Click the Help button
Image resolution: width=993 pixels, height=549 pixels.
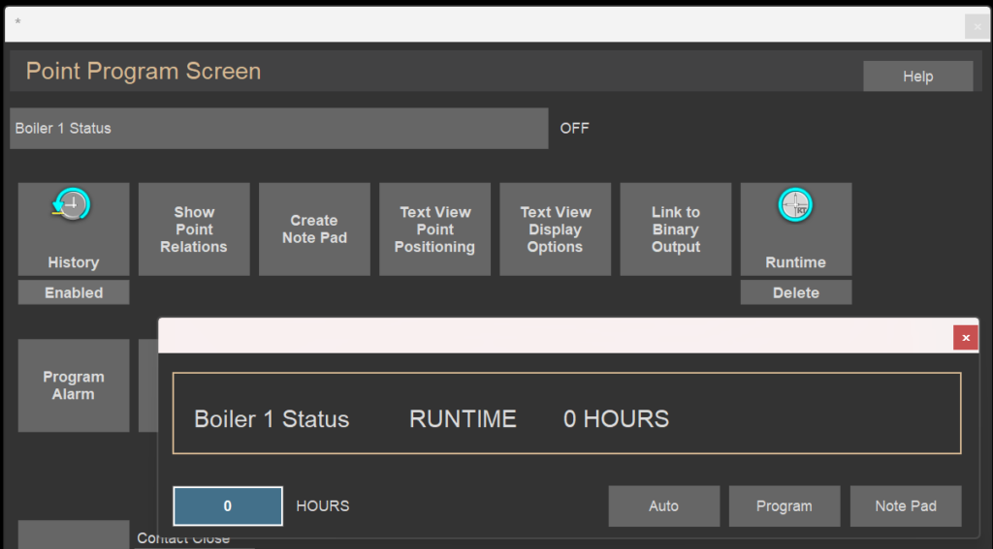(x=917, y=76)
